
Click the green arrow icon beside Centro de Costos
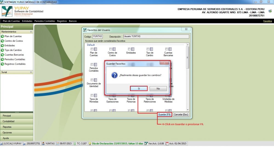coord(2,41)
